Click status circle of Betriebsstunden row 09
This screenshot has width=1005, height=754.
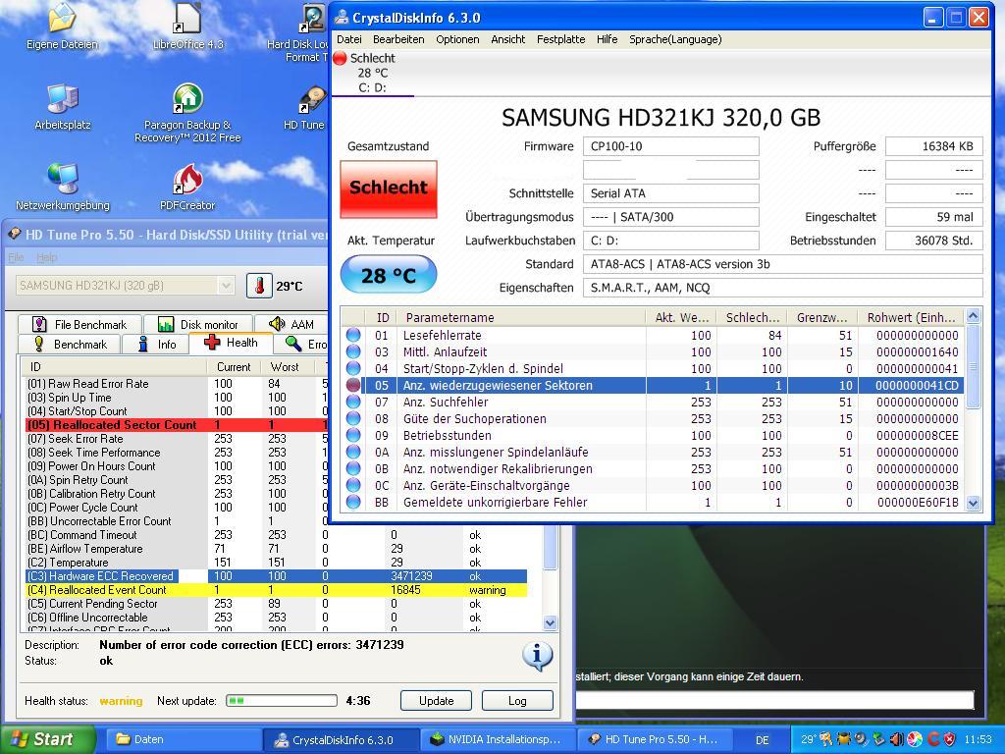[x=353, y=435]
